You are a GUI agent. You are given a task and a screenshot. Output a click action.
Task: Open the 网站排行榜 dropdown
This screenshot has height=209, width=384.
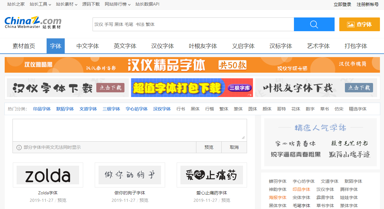click(116, 4)
